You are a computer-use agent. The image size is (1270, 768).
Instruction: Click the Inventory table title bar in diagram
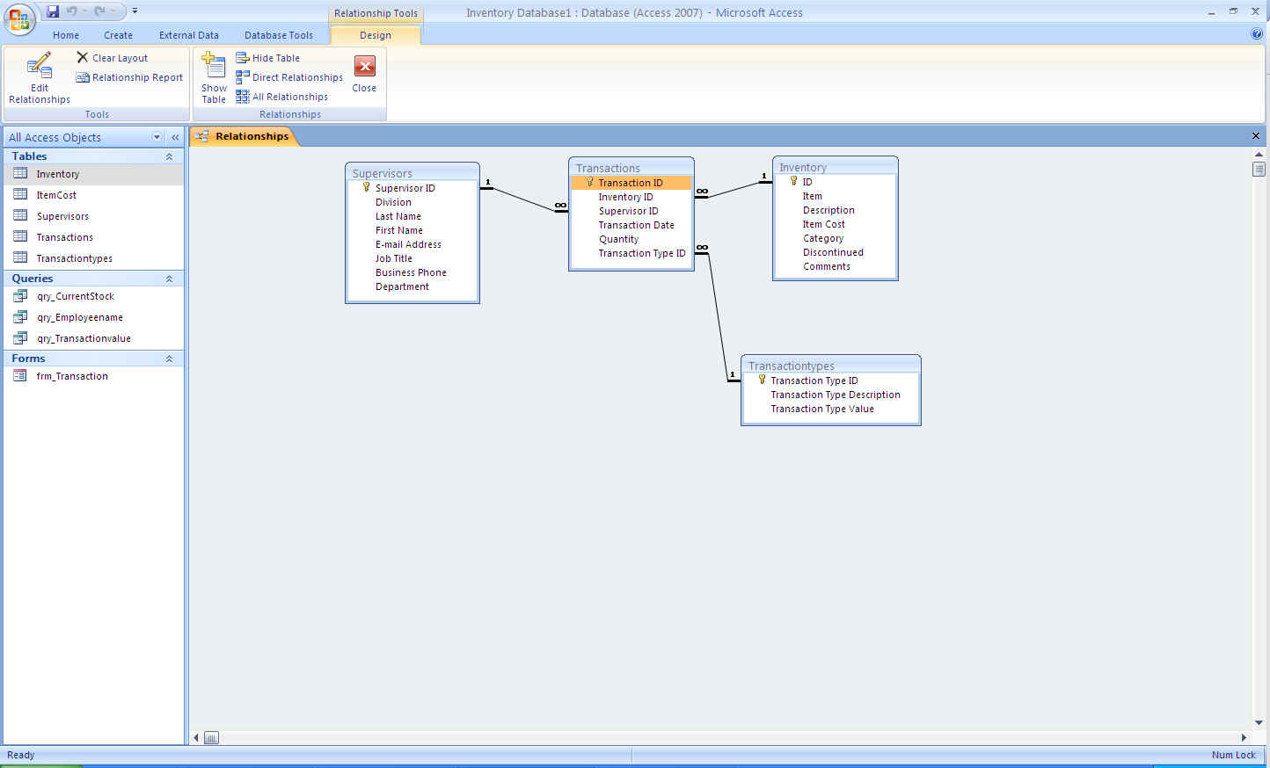point(835,167)
